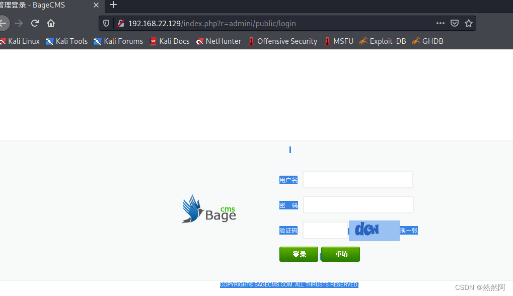Open the browser home page
Viewport: 513px width, 296px height.
tap(51, 23)
